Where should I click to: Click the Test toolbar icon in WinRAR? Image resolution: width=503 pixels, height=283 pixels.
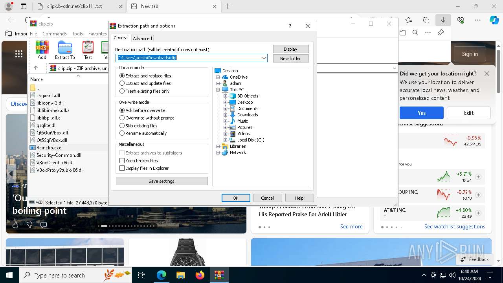(88, 47)
